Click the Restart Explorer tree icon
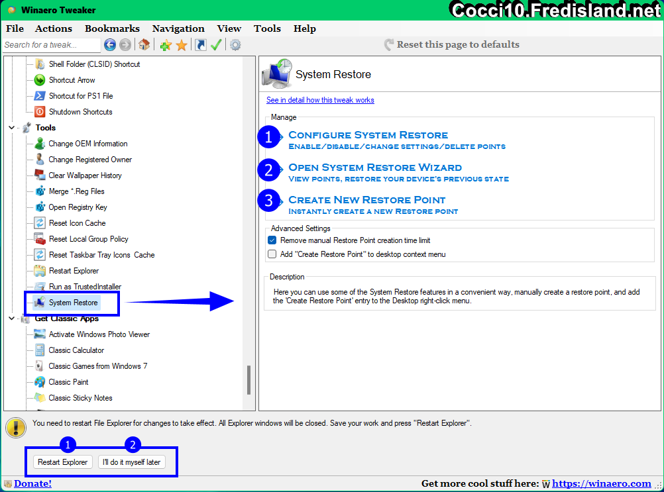 (x=40, y=271)
